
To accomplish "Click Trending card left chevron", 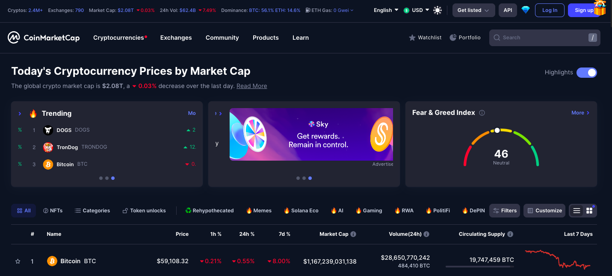I will (x=20, y=114).
